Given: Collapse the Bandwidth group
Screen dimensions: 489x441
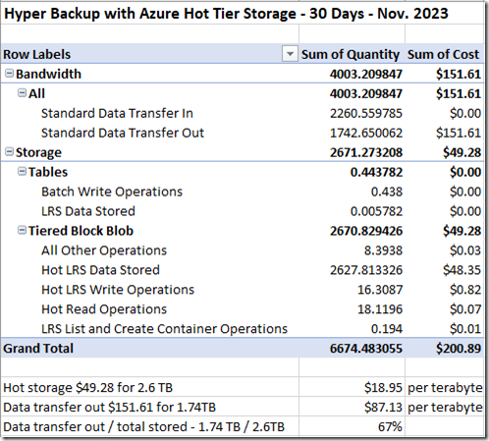Looking at the screenshot, I should 9,74.
